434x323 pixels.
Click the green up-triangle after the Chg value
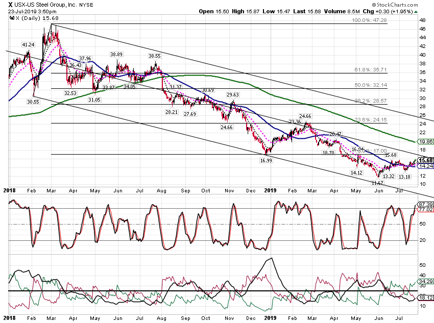(x=416, y=12)
